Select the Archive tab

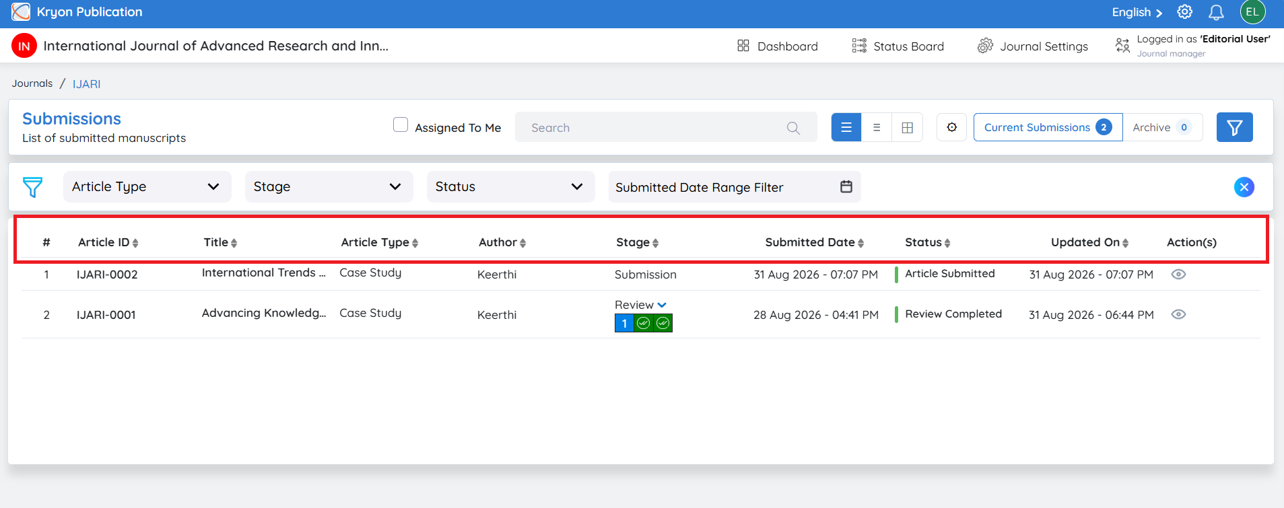coord(1162,127)
